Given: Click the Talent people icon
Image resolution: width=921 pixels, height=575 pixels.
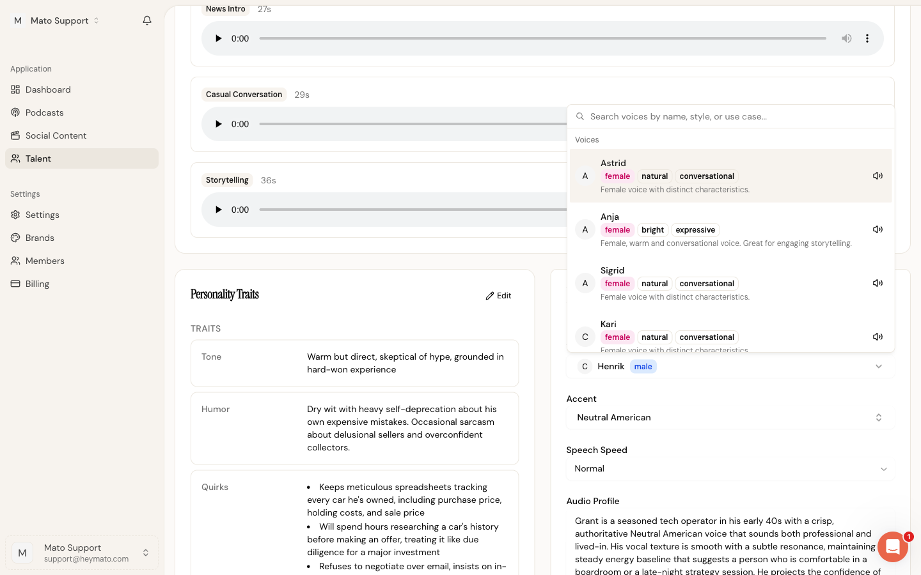Looking at the screenshot, I should [15, 158].
